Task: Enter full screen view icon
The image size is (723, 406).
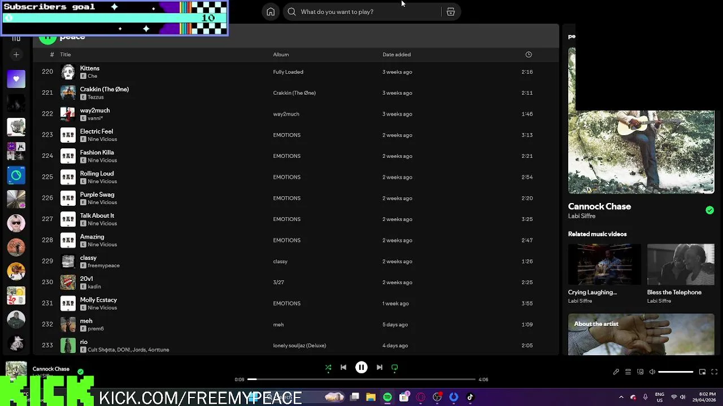Action: point(714,372)
